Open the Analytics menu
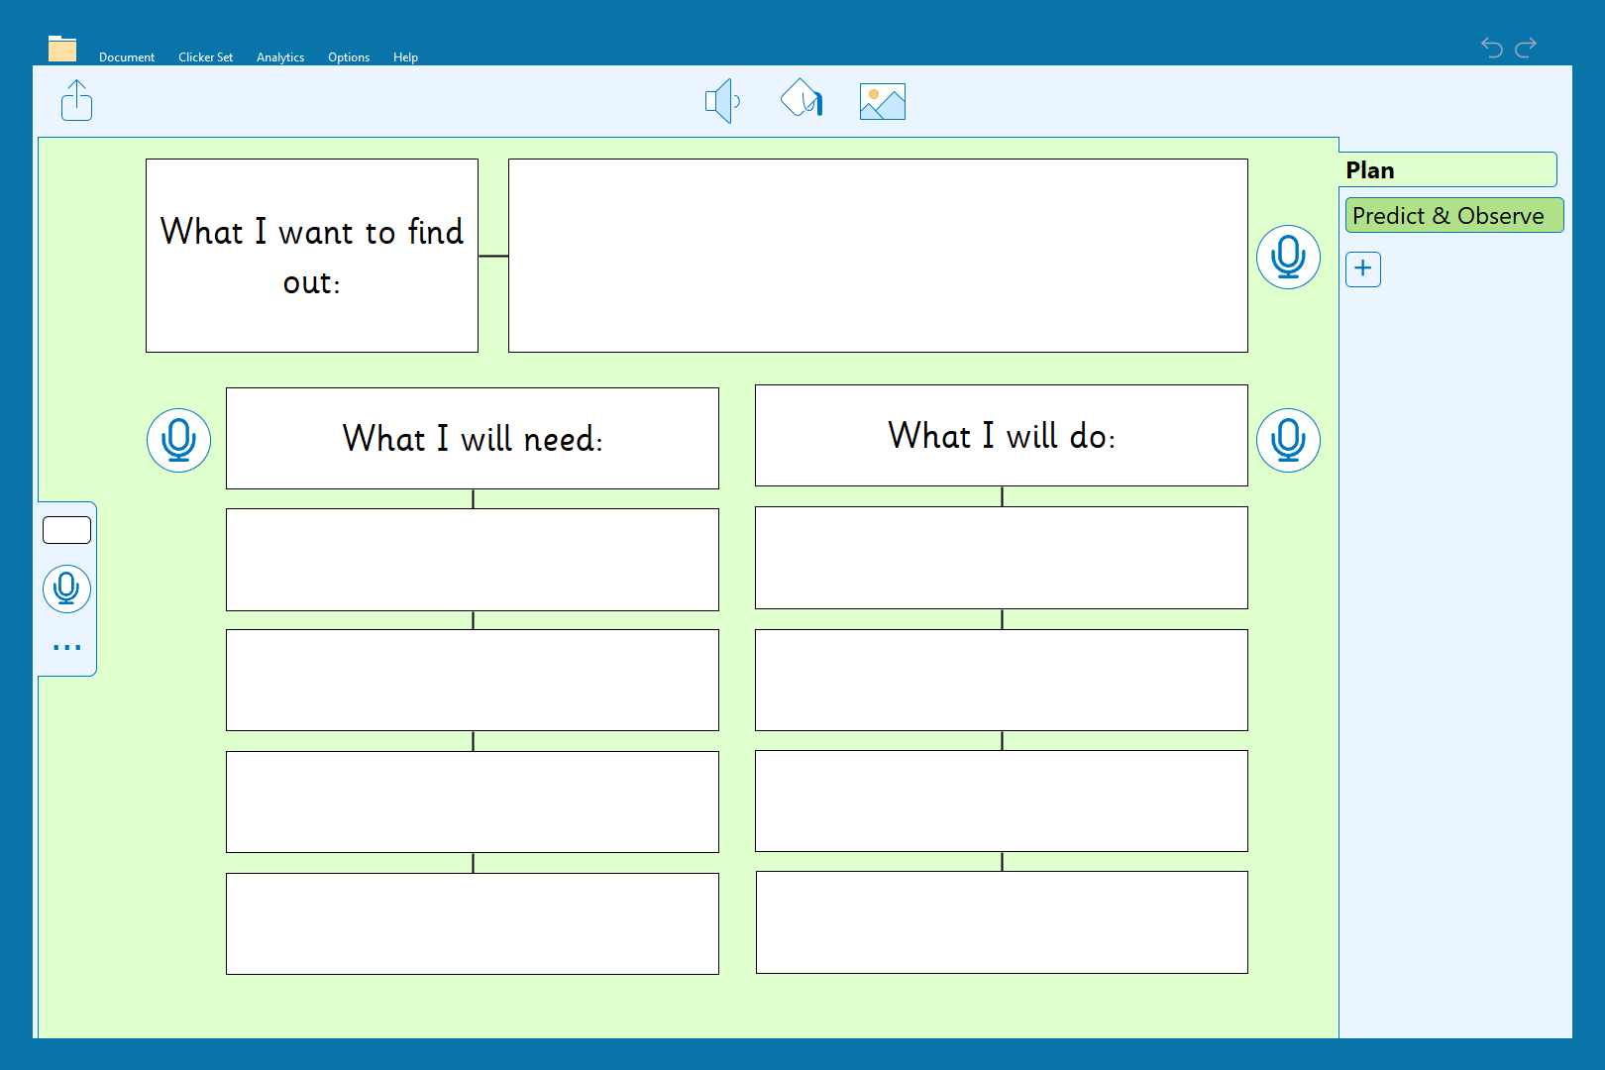The image size is (1605, 1070). [280, 57]
